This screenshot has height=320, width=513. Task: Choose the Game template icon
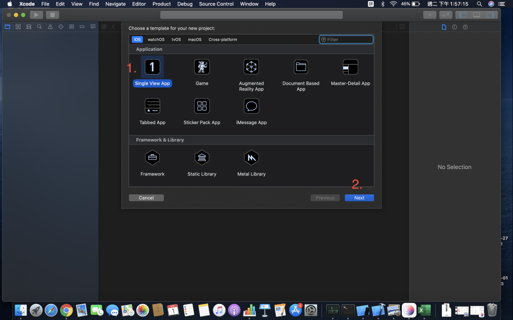pyautogui.click(x=202, y=67)
